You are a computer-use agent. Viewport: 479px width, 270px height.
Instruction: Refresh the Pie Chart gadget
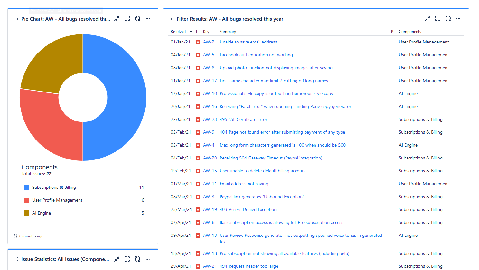pos(137,18)
